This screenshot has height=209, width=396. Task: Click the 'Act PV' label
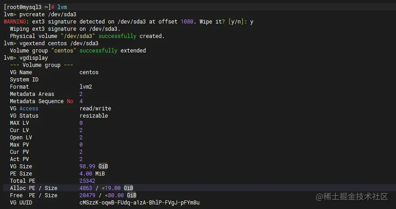[19, 159]
